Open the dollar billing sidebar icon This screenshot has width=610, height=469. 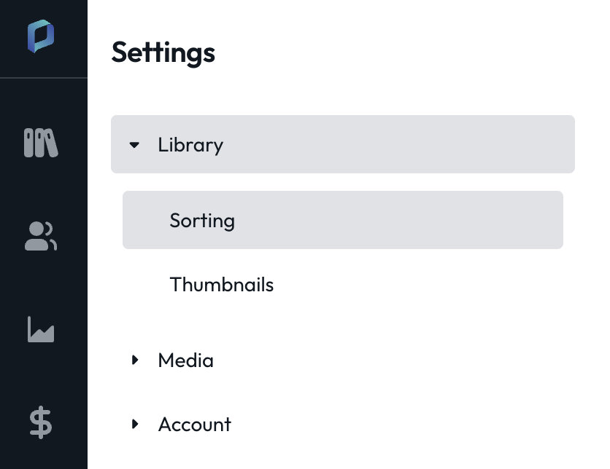[41, 422]
